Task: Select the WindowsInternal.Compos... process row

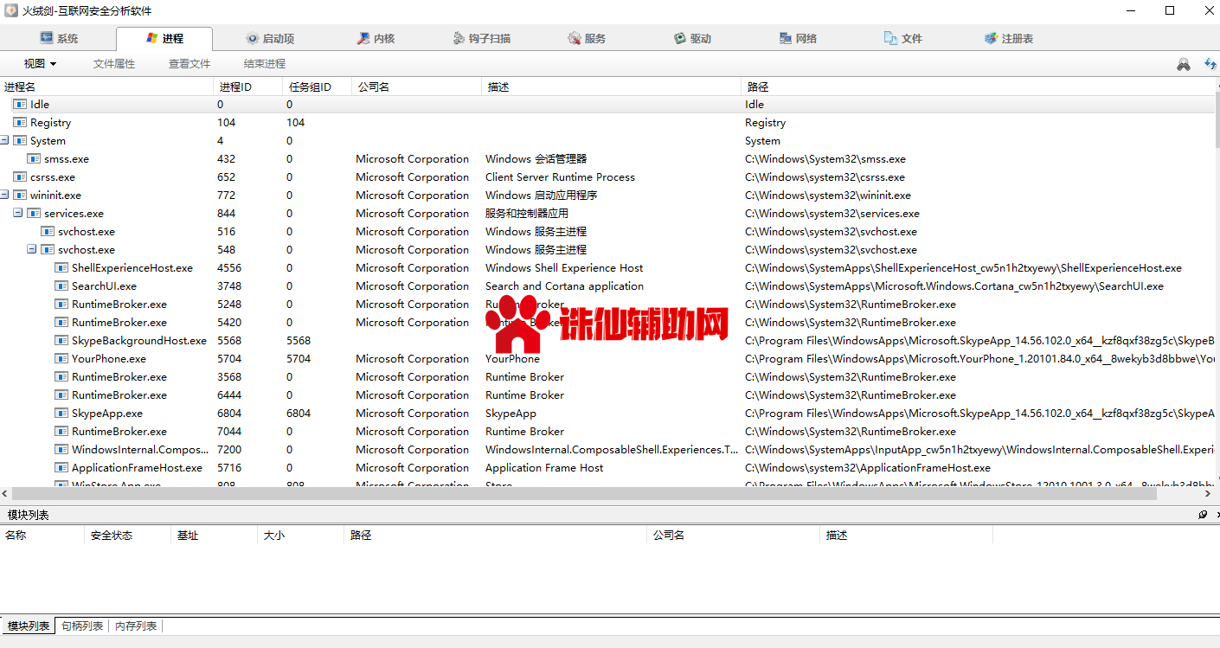Action: click(607, 449)
